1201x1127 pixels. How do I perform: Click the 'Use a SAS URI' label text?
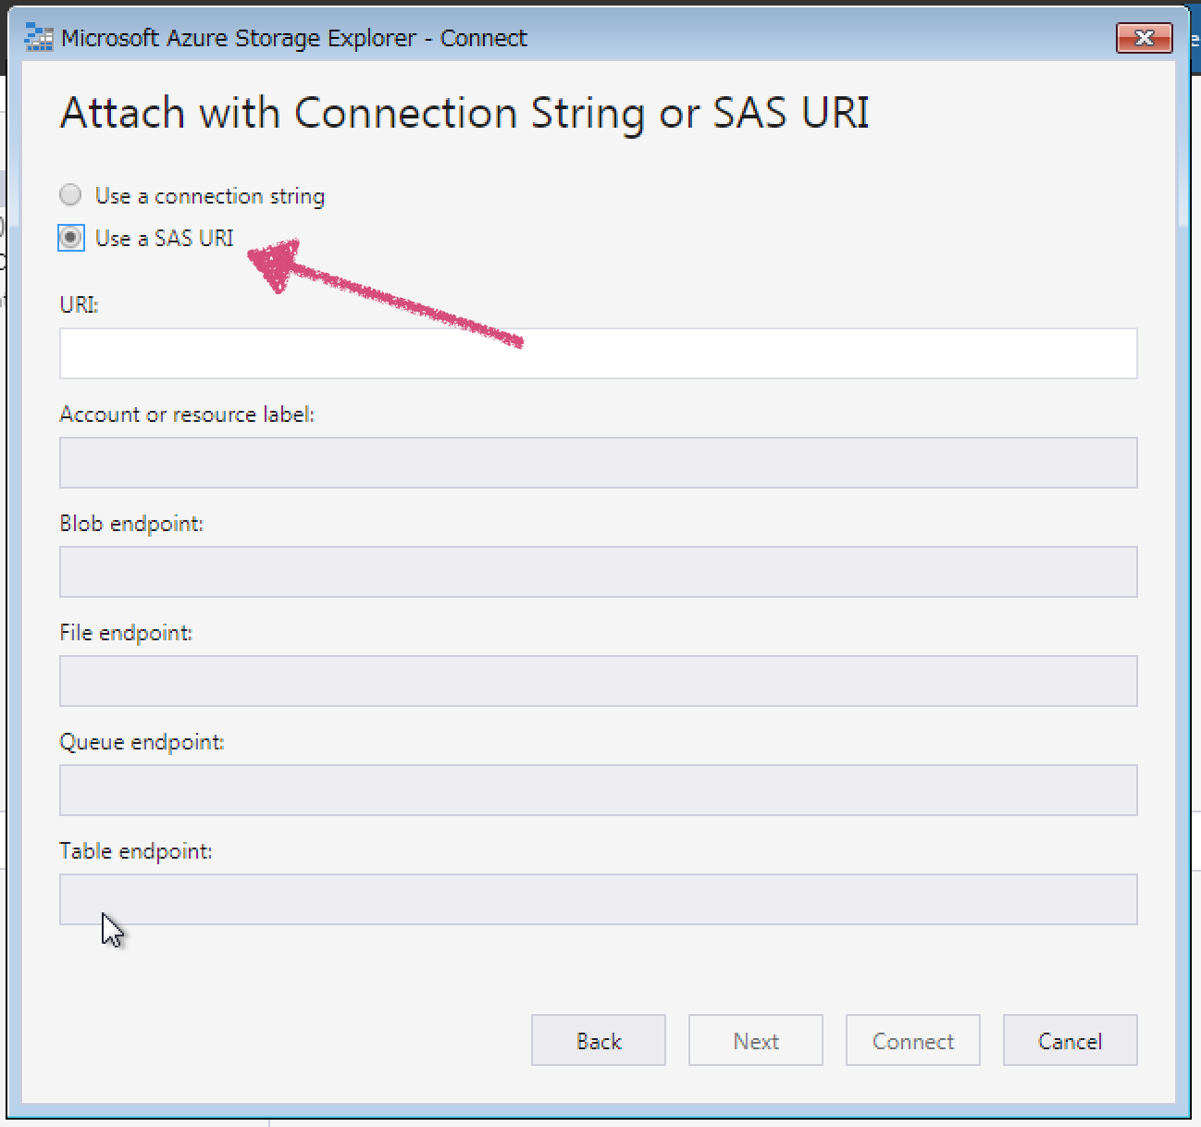pyautogui.click(x=165, y=238)
